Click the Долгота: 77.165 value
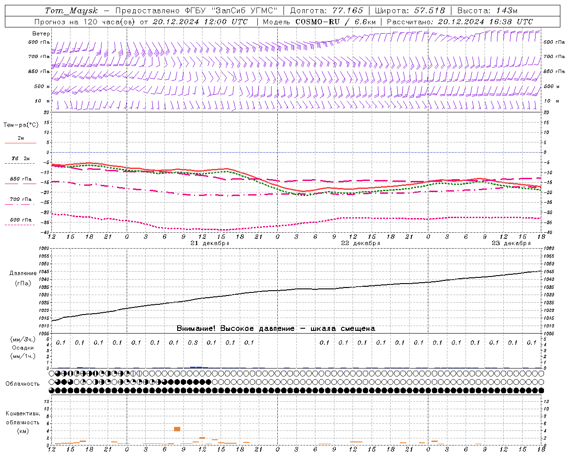 click(326, 11)
